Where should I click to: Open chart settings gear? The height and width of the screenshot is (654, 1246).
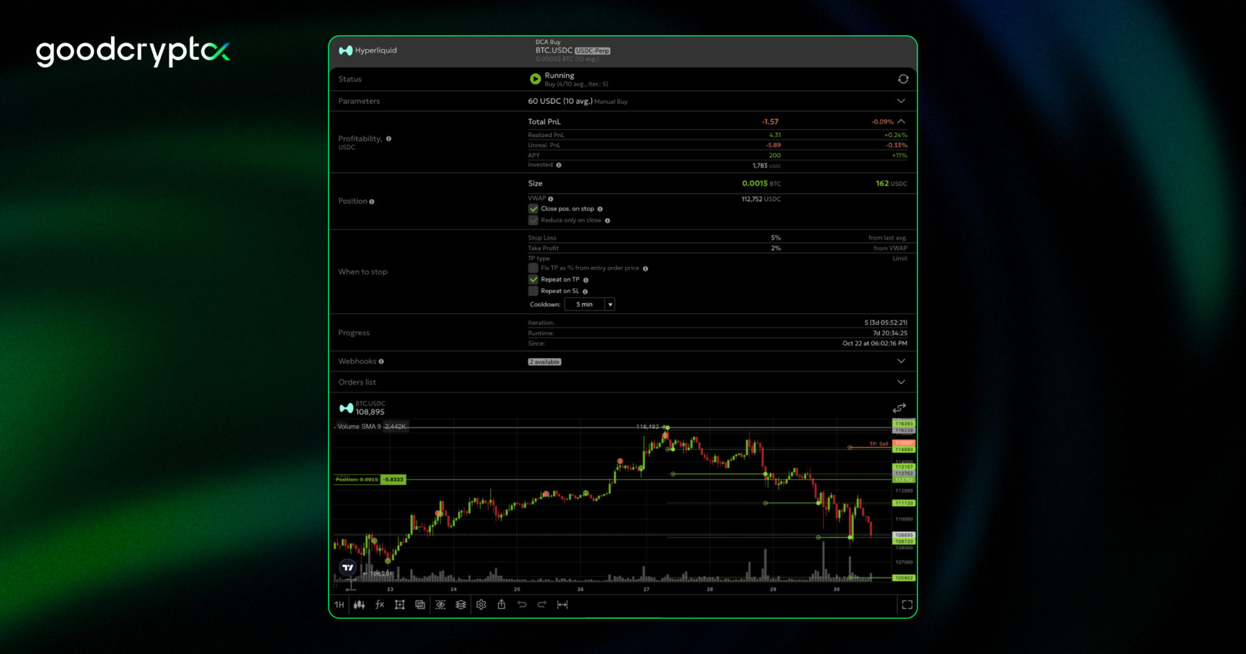(481, 605)
